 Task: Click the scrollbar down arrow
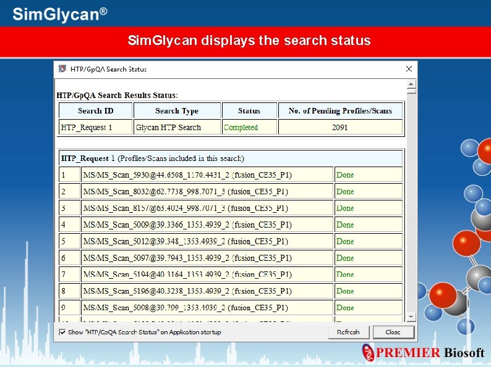[411, 316]
